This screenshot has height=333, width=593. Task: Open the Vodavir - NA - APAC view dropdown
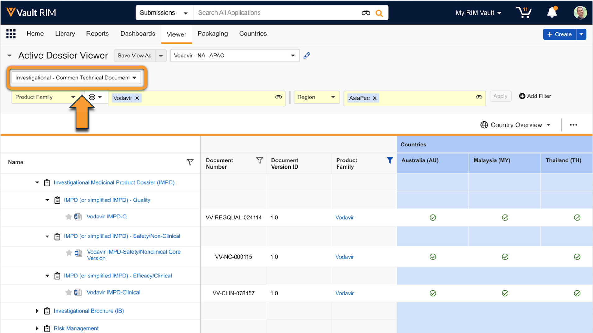235,56
